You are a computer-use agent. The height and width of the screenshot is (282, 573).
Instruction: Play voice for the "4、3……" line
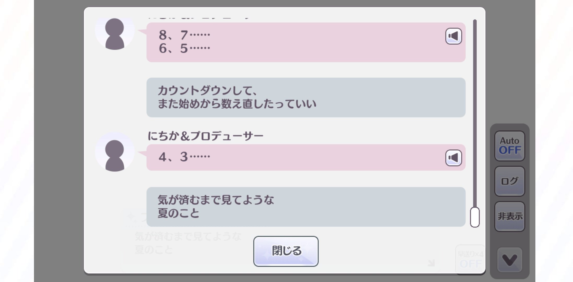pyautogui.click(x=453, y=158)
